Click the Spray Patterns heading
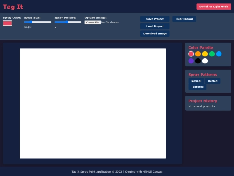 202,75
